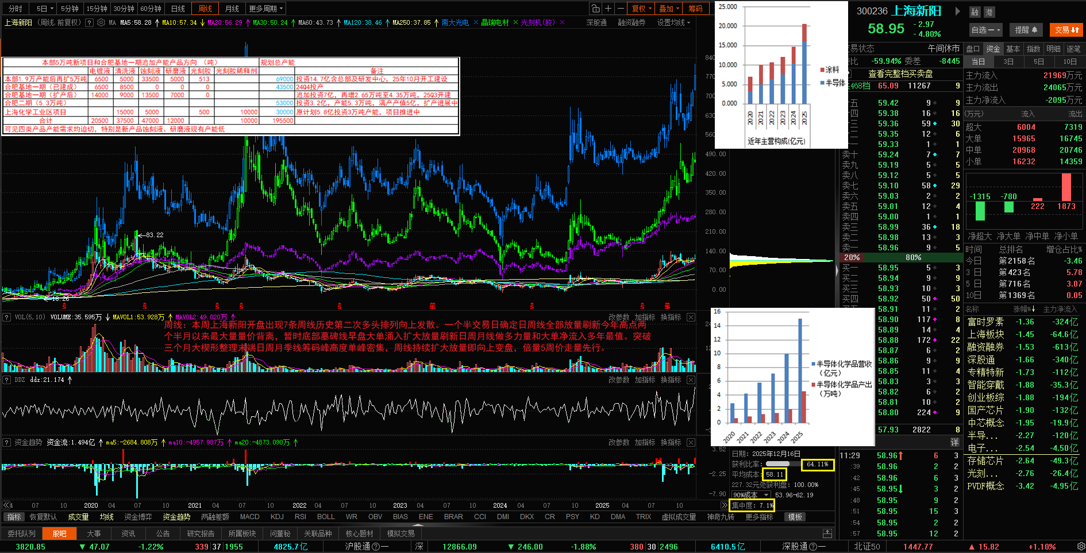Close the 资金趋势 indicator panel
The image size is (1086, 553).
click(x=691, y=442)
